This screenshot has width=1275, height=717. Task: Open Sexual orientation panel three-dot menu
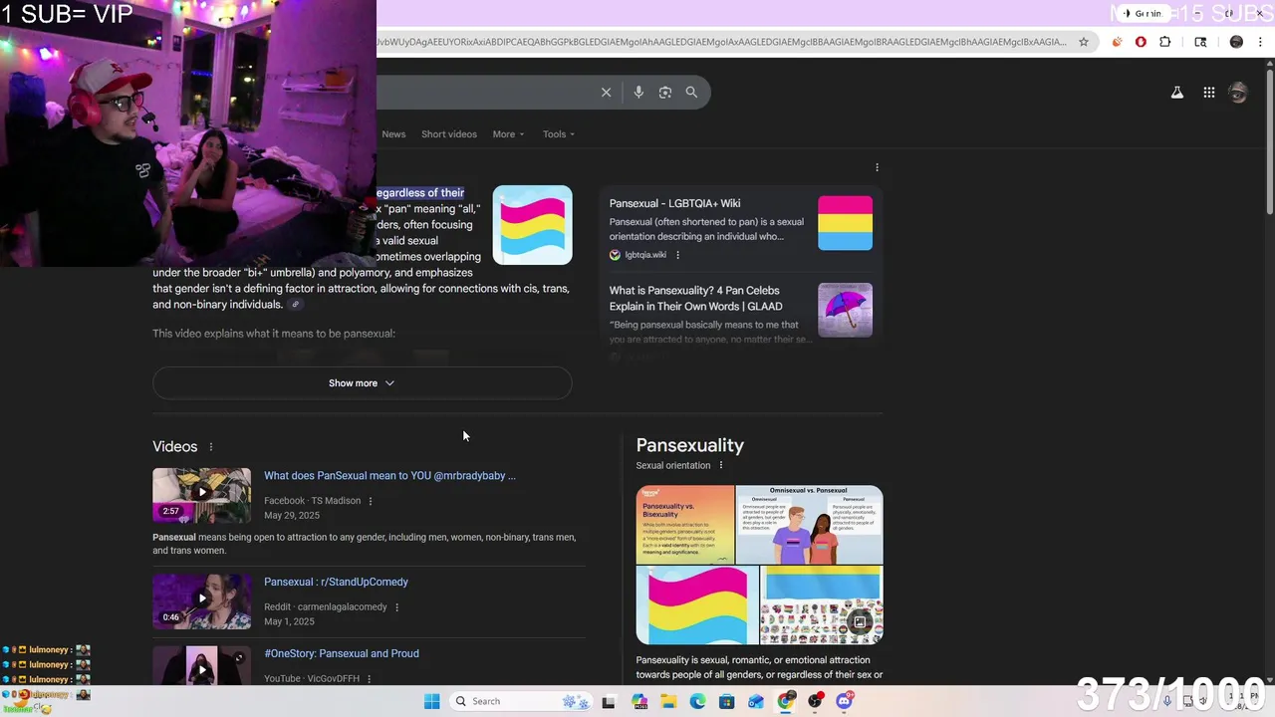pyautogui.click(x=721, y=465)
